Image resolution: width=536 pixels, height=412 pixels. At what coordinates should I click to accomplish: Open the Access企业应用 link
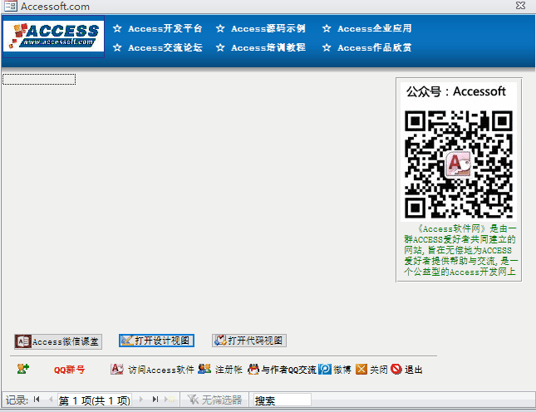374,28
